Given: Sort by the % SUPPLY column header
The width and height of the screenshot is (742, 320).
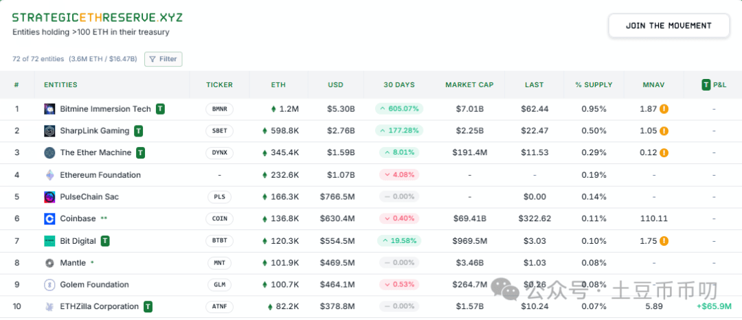Looking at the screenshot, I should [594, 85].
